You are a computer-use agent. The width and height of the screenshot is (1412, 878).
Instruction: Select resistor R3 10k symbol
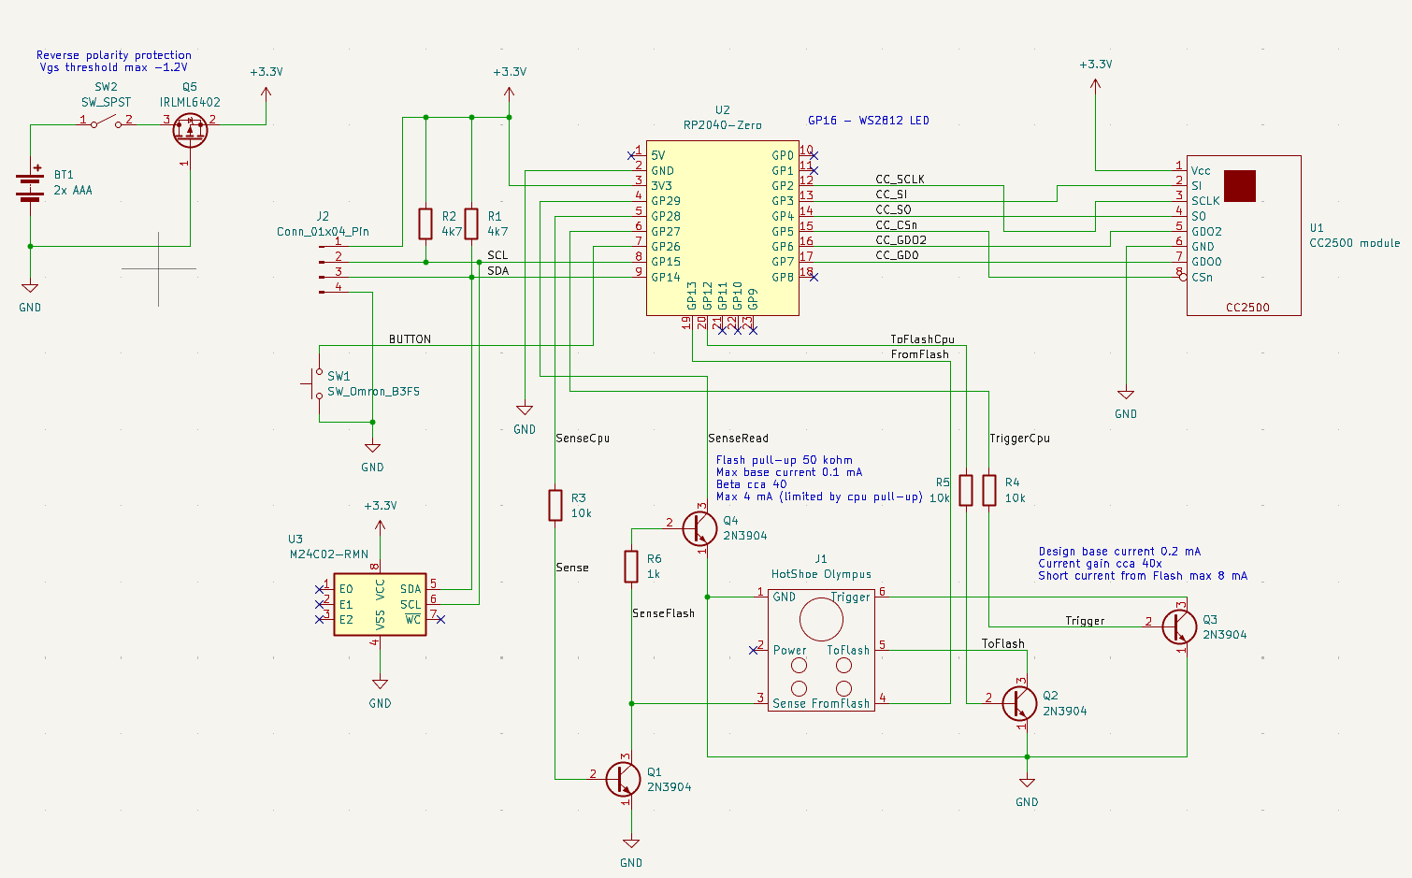click(555, 506)
